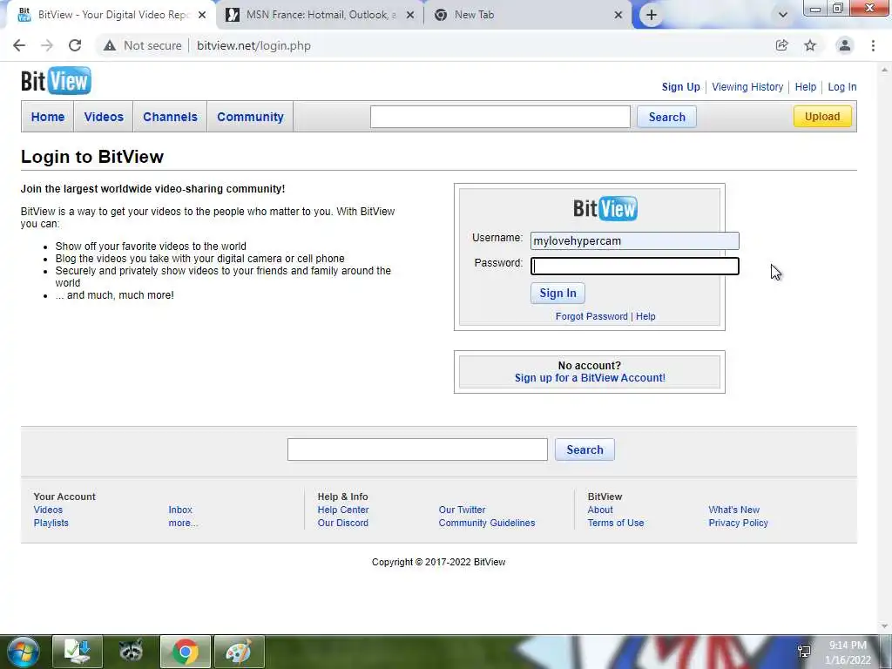
Task: Open Our Twitter link
Action: click(x=462, y=510)
